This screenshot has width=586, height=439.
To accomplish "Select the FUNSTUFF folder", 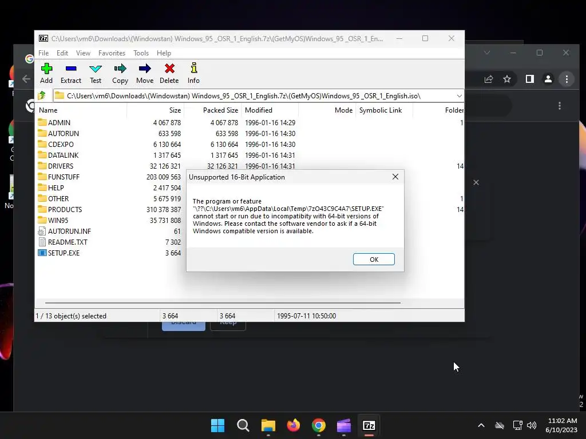I will (x=64, y=177).
